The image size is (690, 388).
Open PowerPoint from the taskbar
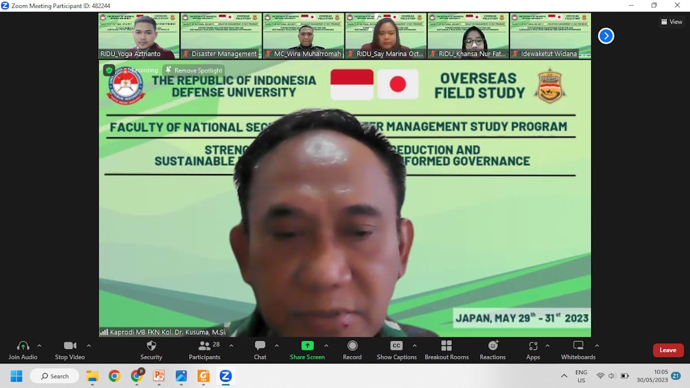tap(159, 376)
